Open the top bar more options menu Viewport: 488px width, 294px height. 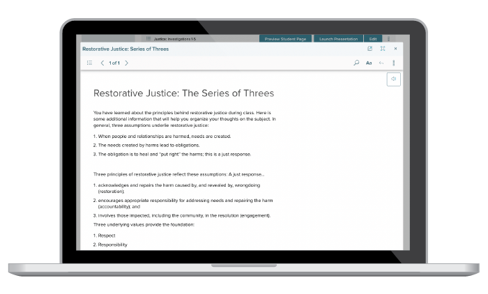click(389, 39)
